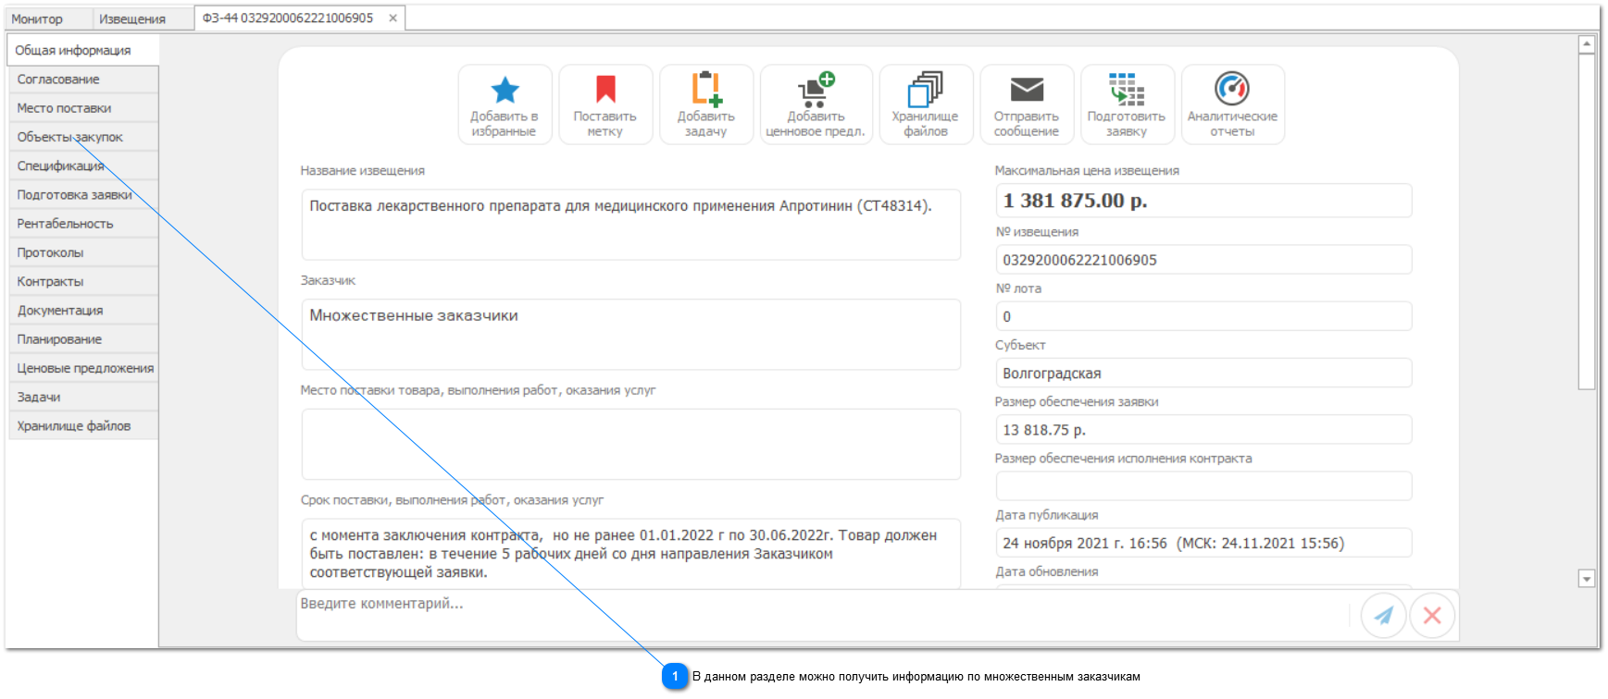
Task: Click the Add to favorites star icon
Action: coord(505,90)
